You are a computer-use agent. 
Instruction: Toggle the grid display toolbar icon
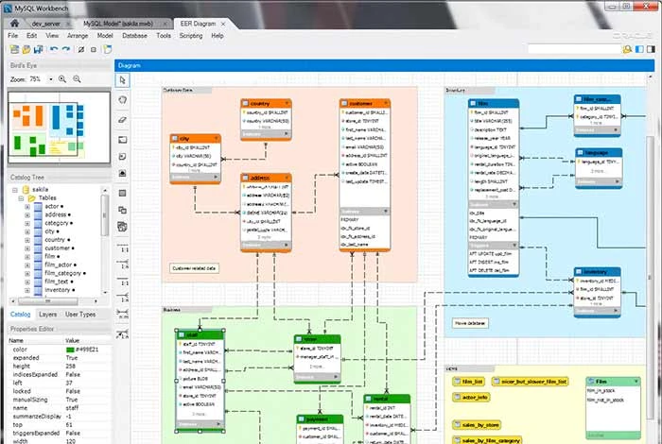tap(81, 49)
